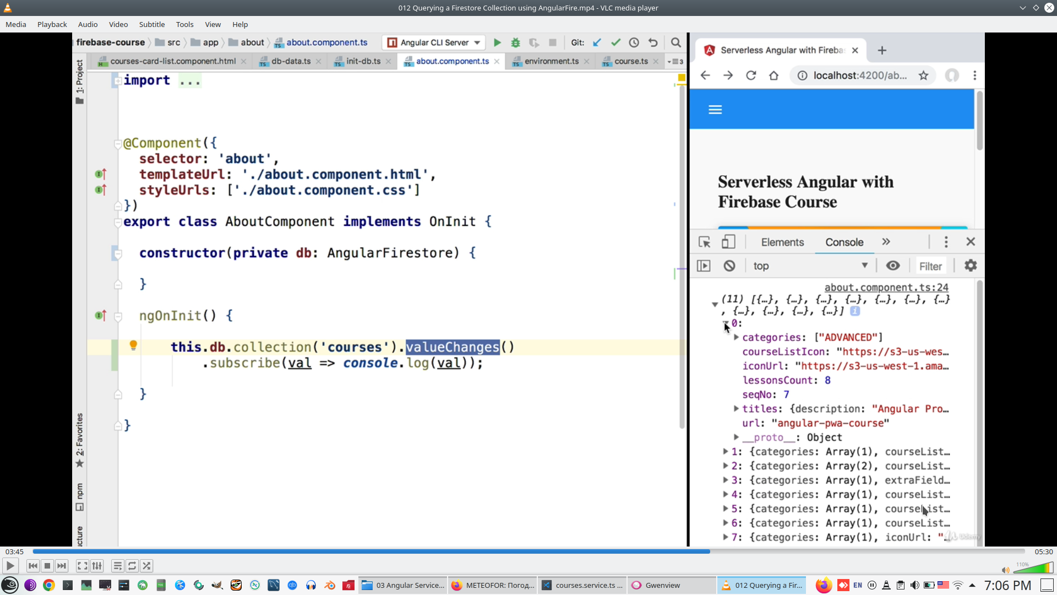Open courses.service.ts window from taskbar
This screenshot has width=1057, height=595.
coord(582,585)
